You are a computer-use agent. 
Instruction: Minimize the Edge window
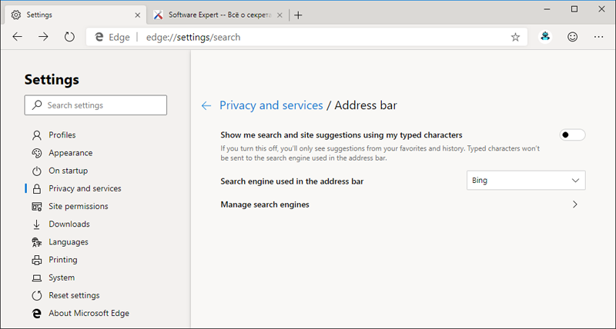tap(547, 9)
